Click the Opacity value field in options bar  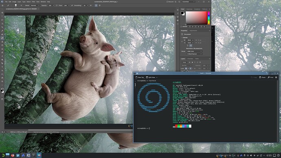tap(50, 5)
